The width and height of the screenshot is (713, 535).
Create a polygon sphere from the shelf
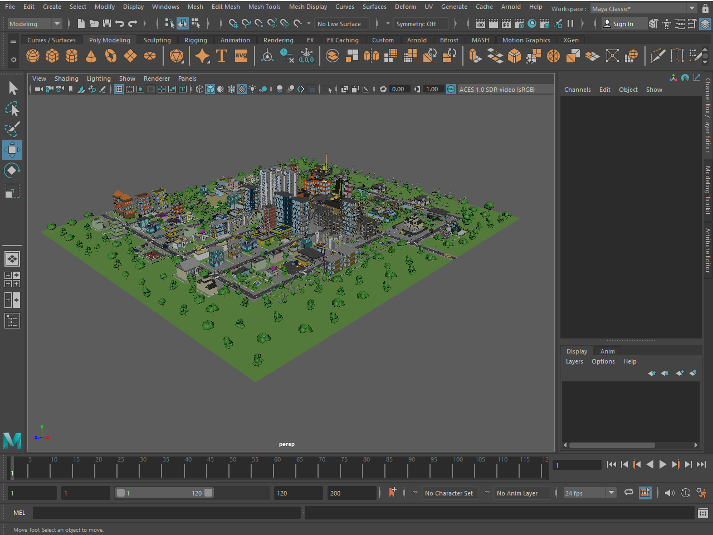tap(33, 56)
